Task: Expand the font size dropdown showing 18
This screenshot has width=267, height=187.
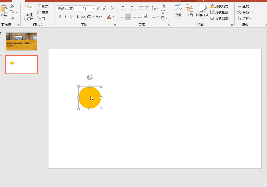Action: [93, 8]
